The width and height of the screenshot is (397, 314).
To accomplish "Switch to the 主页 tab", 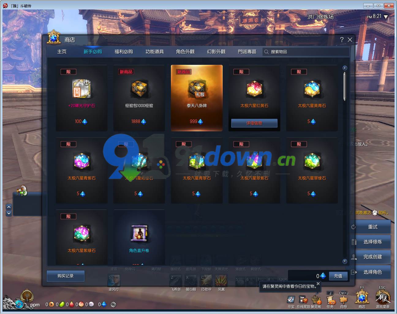I will (x=62, y=52).
